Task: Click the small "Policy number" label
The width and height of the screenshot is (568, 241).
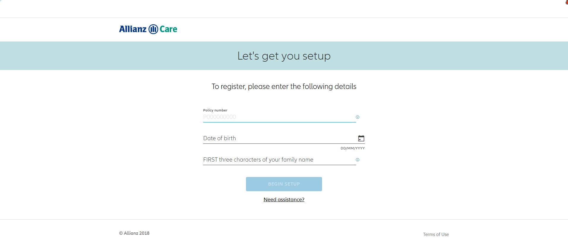Action: [x=215, y=110]
